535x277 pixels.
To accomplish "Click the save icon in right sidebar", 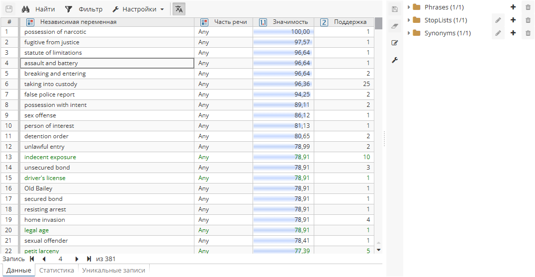I will coord(395,9).
